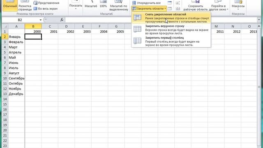263x148 pixels.
Task: Open Представления custom views
Action: coord(46,3)
